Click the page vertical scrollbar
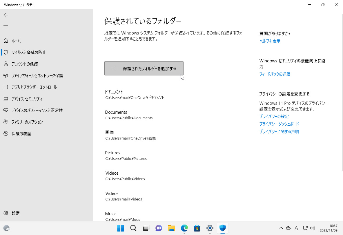Image resolution: width=343 pixels, height=235 pixels. pos(342,92)
